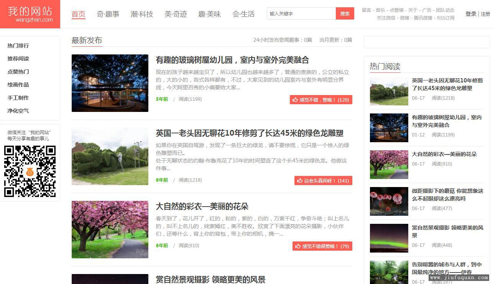Click the 关注微信 header link
The image size is (493, 284).
click(386, 18)
